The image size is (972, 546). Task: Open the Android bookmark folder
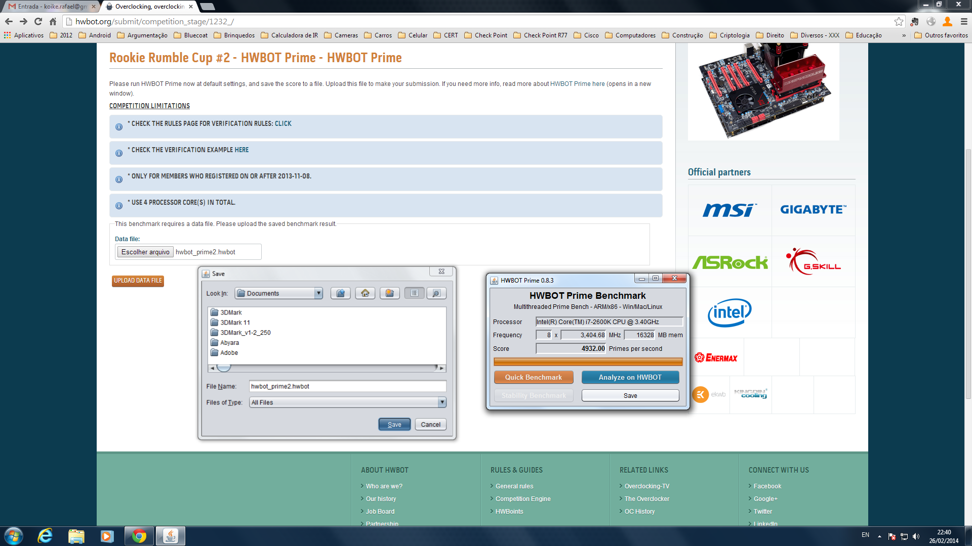(95, 35)
